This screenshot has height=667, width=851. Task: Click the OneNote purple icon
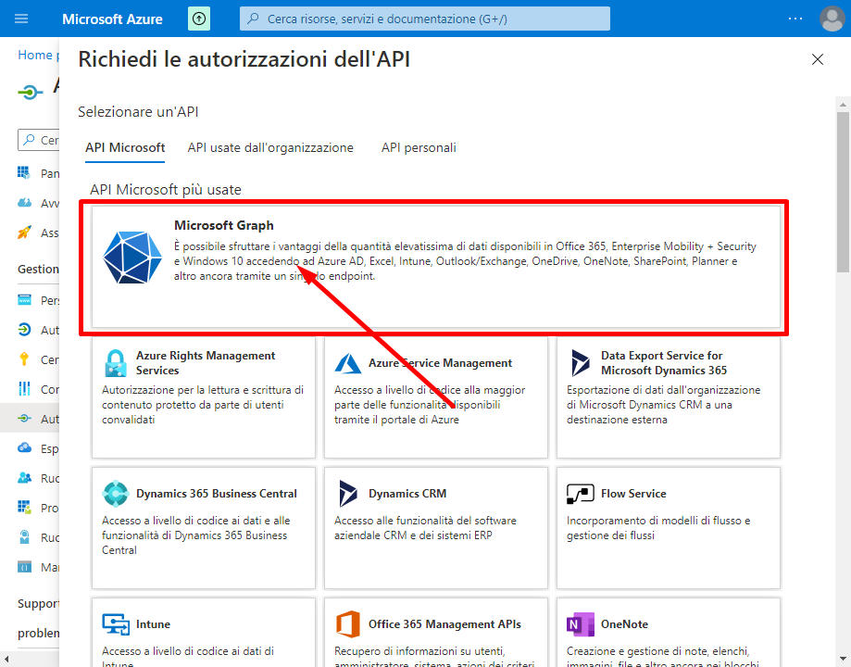tap(581, 624)
